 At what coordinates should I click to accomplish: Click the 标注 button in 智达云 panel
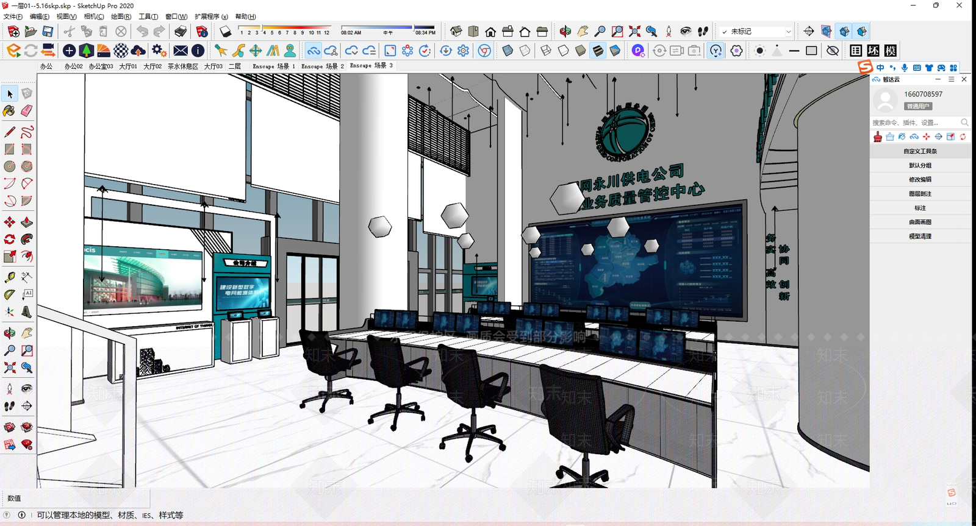click(x=920, y=208)
